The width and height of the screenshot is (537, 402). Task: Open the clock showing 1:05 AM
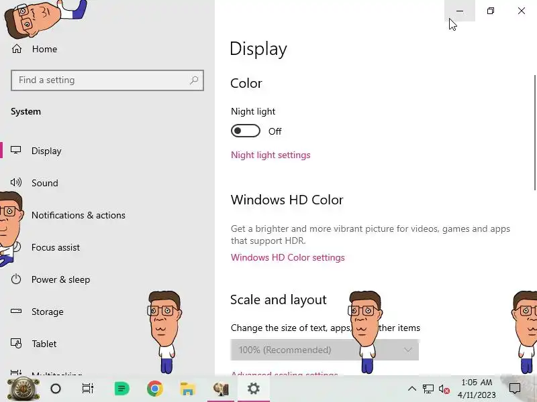point(477,389)
